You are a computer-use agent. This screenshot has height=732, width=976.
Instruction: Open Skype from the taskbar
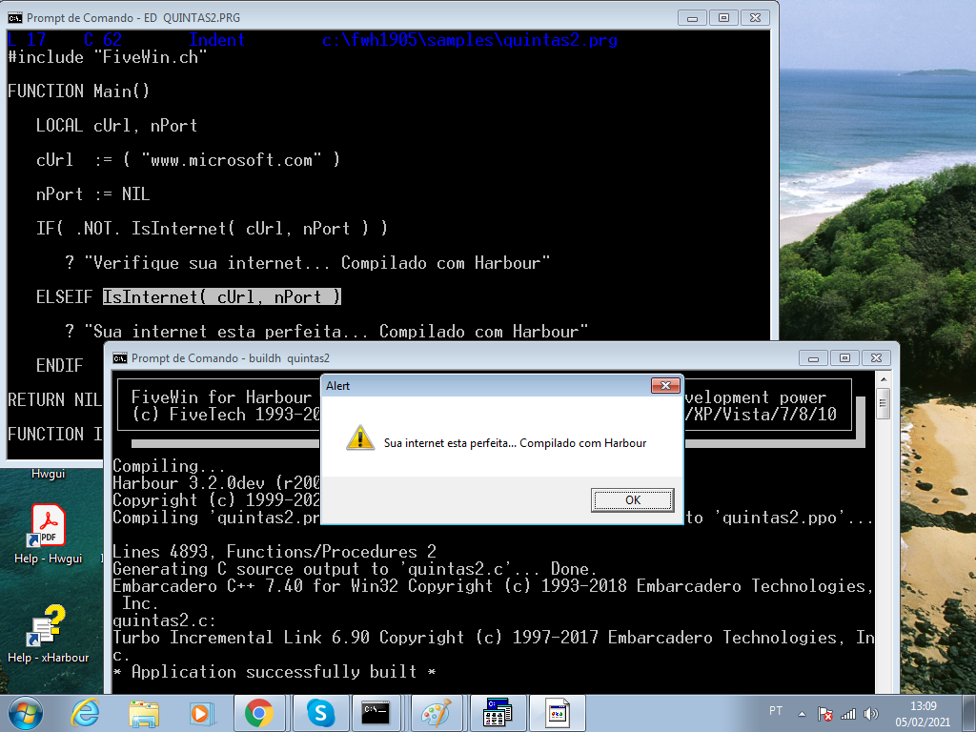click(x=320, y=713)
